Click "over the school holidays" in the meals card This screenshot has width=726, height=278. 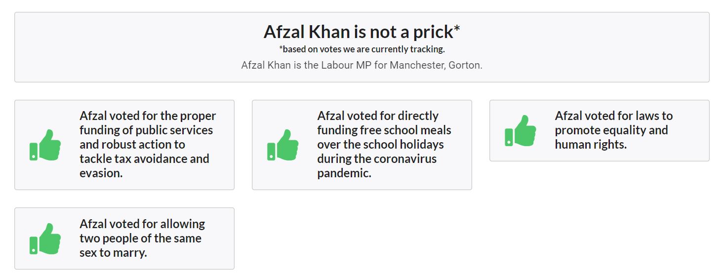tap(380, 145)
